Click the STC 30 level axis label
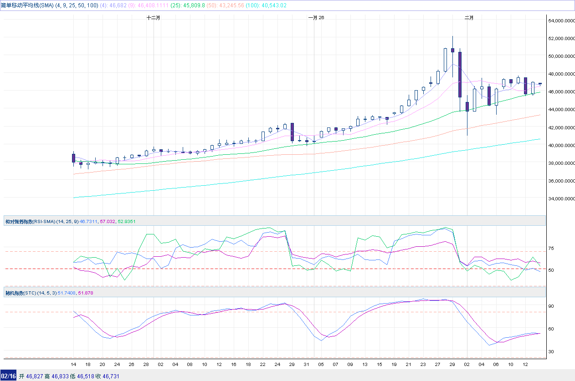 coord(551,352)
